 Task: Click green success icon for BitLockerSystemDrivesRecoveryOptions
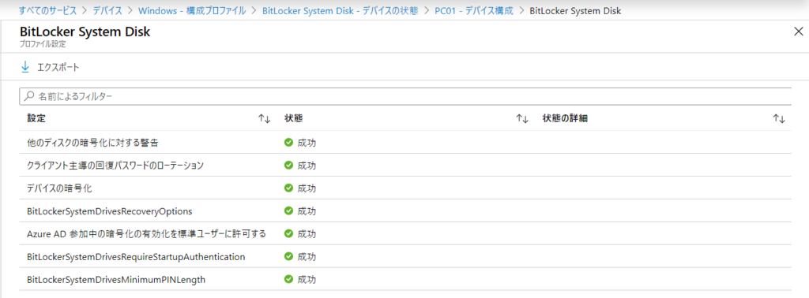(x=289, y=211)
